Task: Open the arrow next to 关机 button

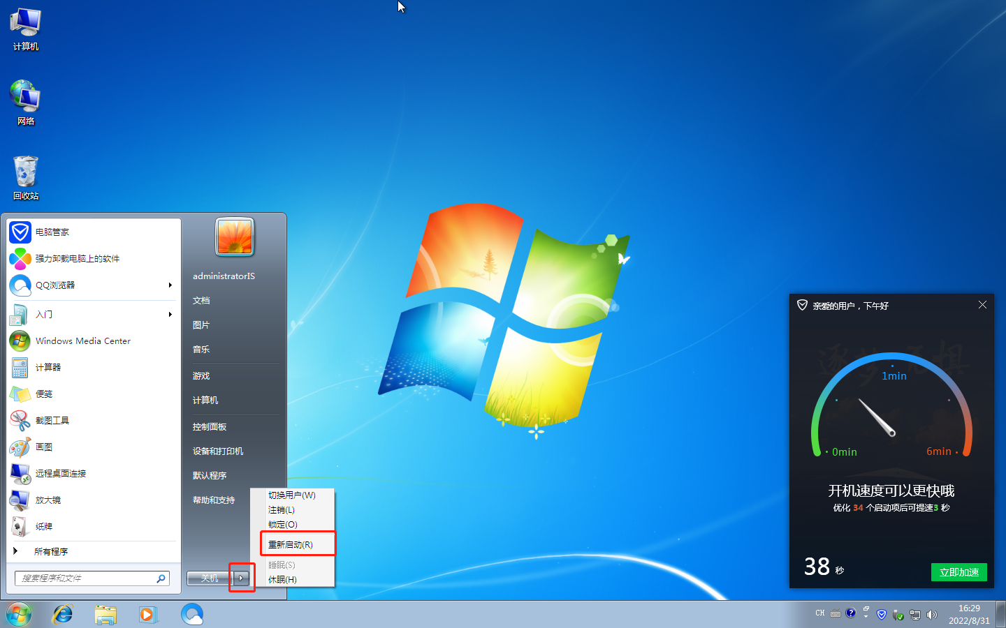Action: pos(241,578)
